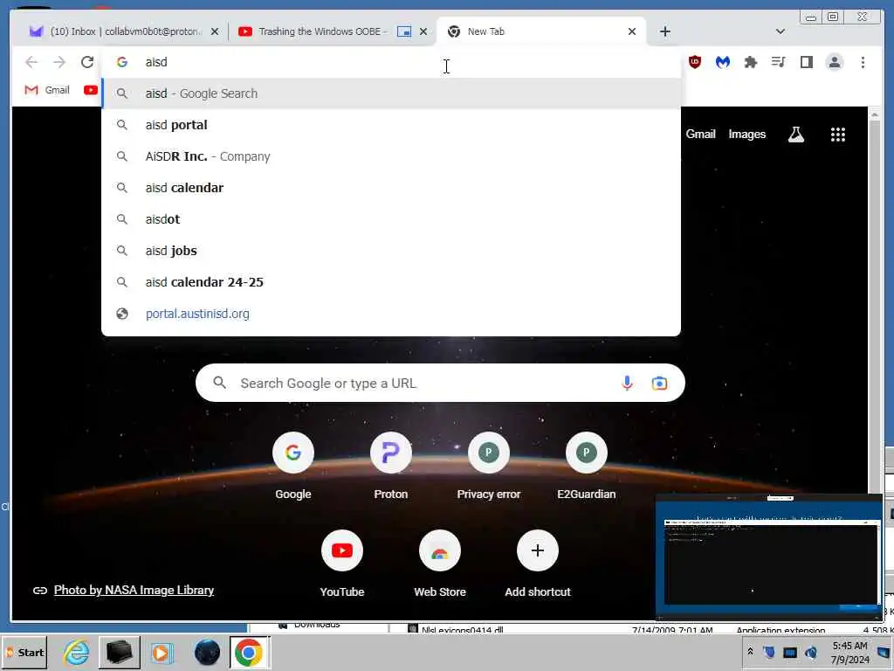Open the 'Photo by NASA Image Library' link
Screen dimensions: 894x671
tap(134, 590)
